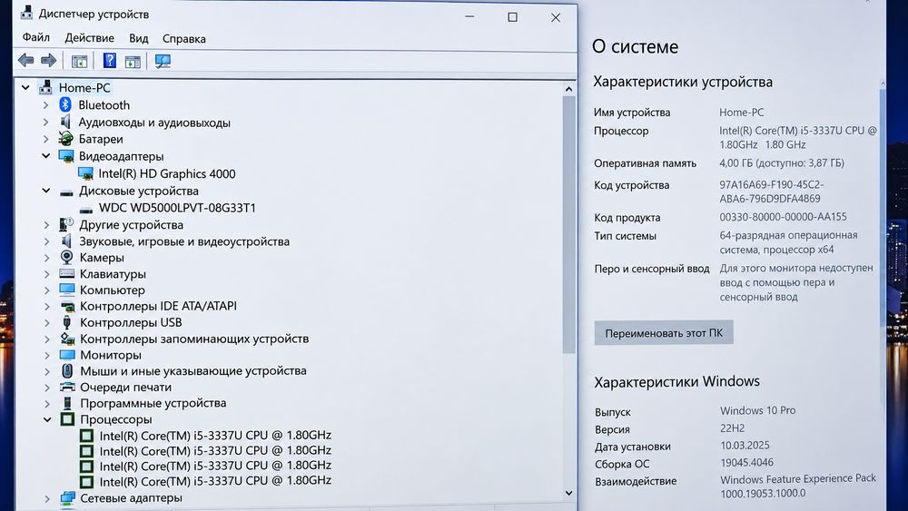This screenshot has width=908, height=511.
Task: Click the Очереди печати printer icon
Action: pyautogui.click(x=67, y=387)
